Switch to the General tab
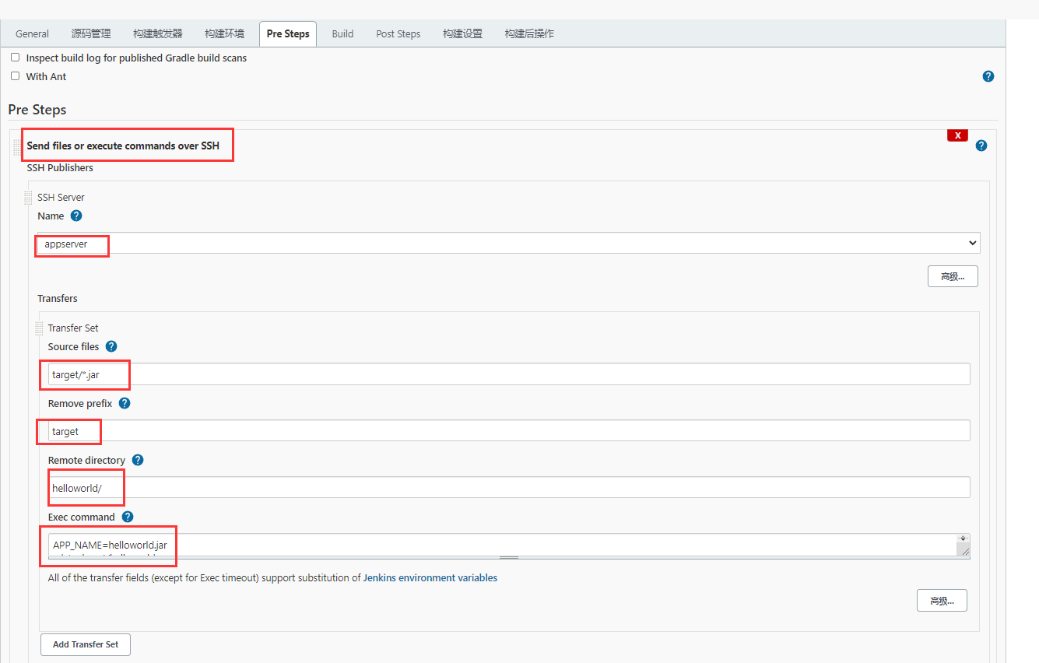This screenshot has height=663, width=1039. click(32, 33)
